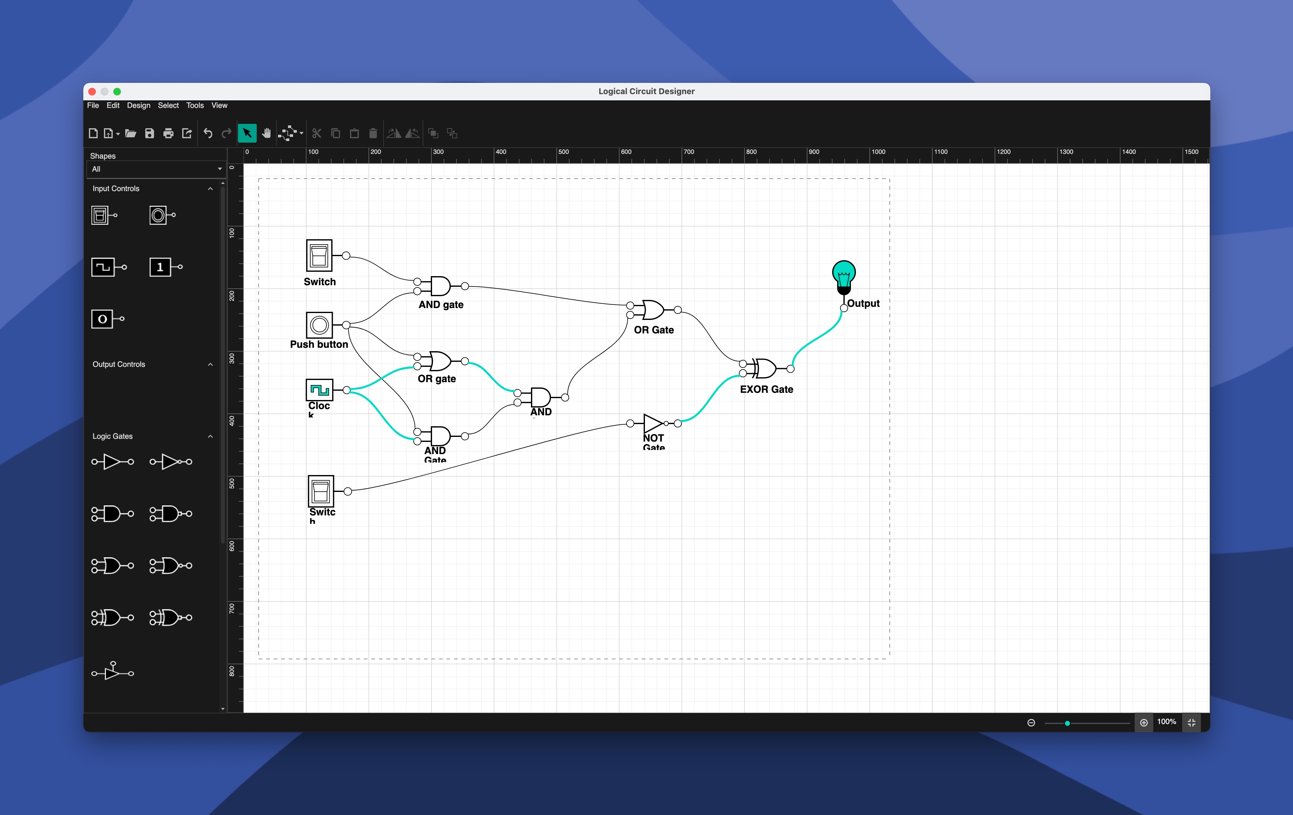Viewport: 1293px width, 815px height.
Task: Select the OR gate shape
Action: coord(112,564)
